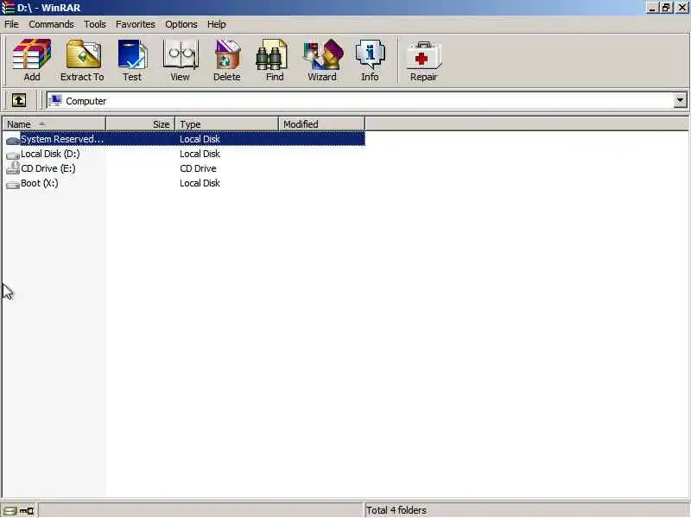Click Local Disk type in Local Disk (D:) row
The height and width of the screenshot is (518, 691).
pyautogui.click(x=200, y=154)
